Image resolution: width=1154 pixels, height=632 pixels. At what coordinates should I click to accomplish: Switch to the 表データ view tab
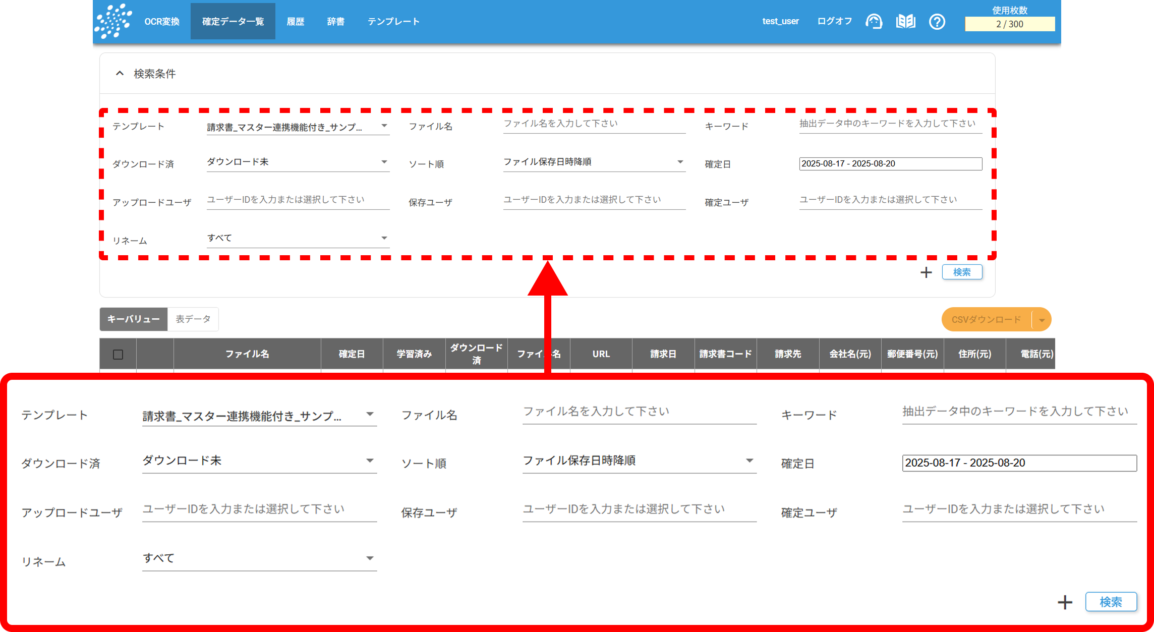193,319
